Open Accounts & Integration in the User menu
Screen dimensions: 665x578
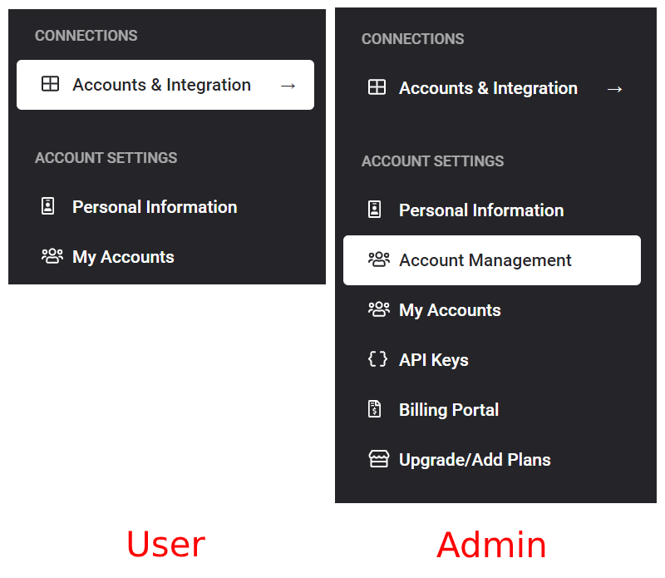tap(161, 85)
